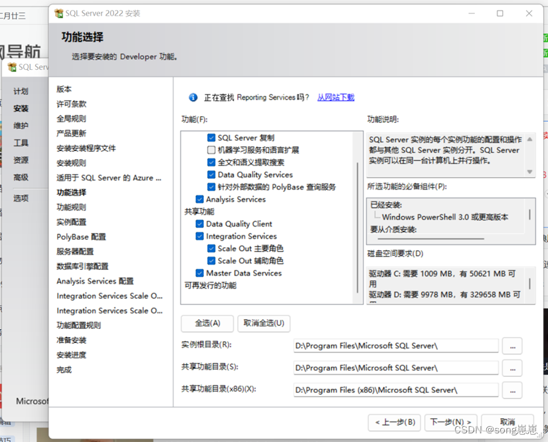Viewport: 548px width, 442px height.
Task: Browse for 共享功能目录(x86) with ellipsis button
Action: [512, 390]
